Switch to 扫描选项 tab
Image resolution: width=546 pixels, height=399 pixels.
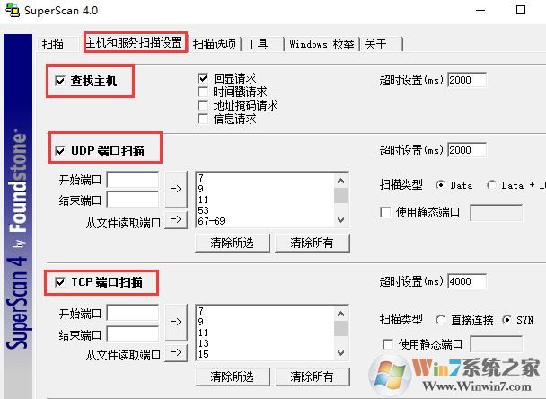(215, 44)
